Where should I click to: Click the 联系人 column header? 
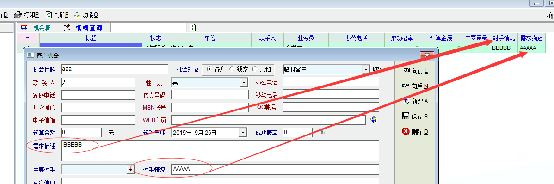pyautogui.click(x=267, y=38)
